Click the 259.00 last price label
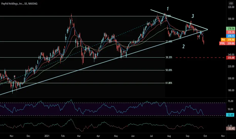The image size is (236, 139). tap(231, 43)
